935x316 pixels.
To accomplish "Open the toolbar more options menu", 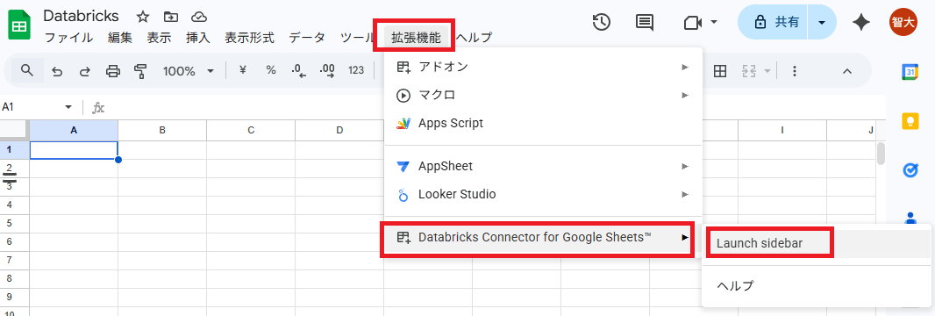I will [795, 71].
